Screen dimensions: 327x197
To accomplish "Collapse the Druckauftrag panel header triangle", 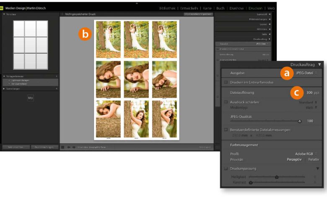I will point(319,65).
